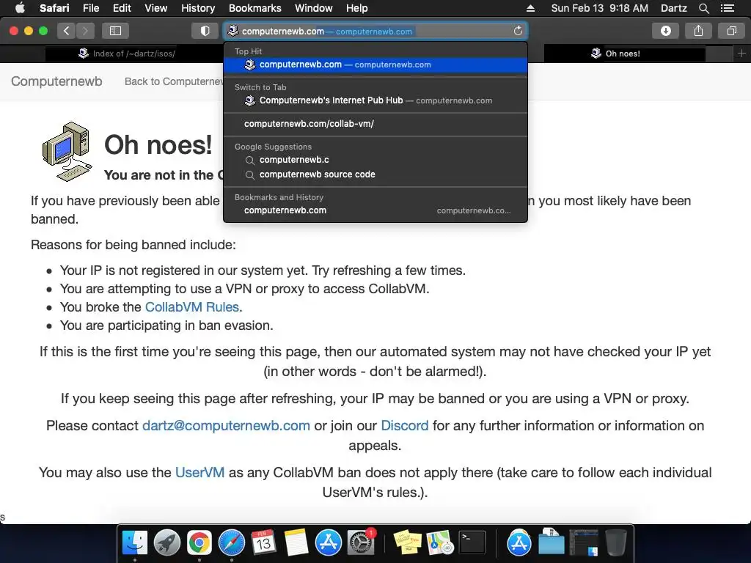Image resolution: width=751 pixels, height=563 pixels.
Task: Open the File menu
Action: pos(90,8)
